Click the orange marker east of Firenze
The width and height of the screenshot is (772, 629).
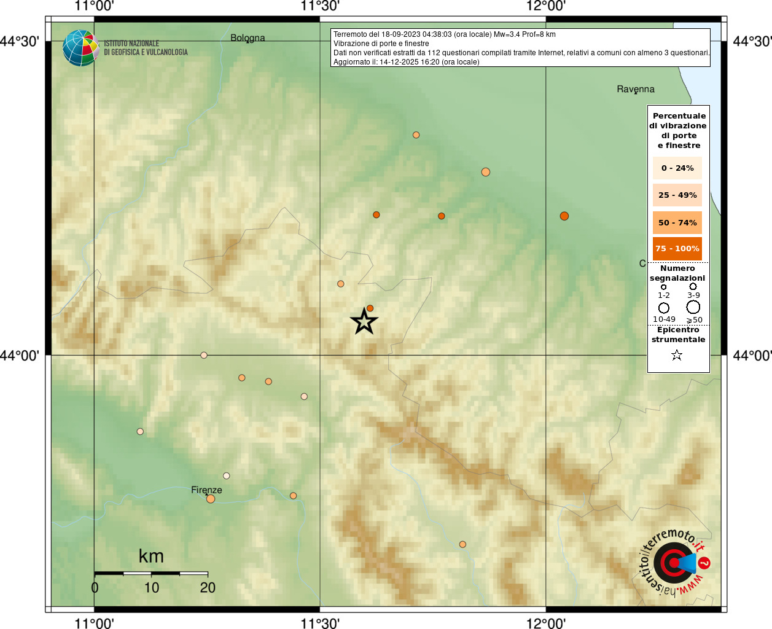(293, 496)
